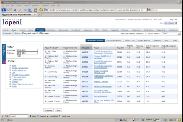
Task: Switch to the Resource Planning sub-tab
Action: point(114,40)
